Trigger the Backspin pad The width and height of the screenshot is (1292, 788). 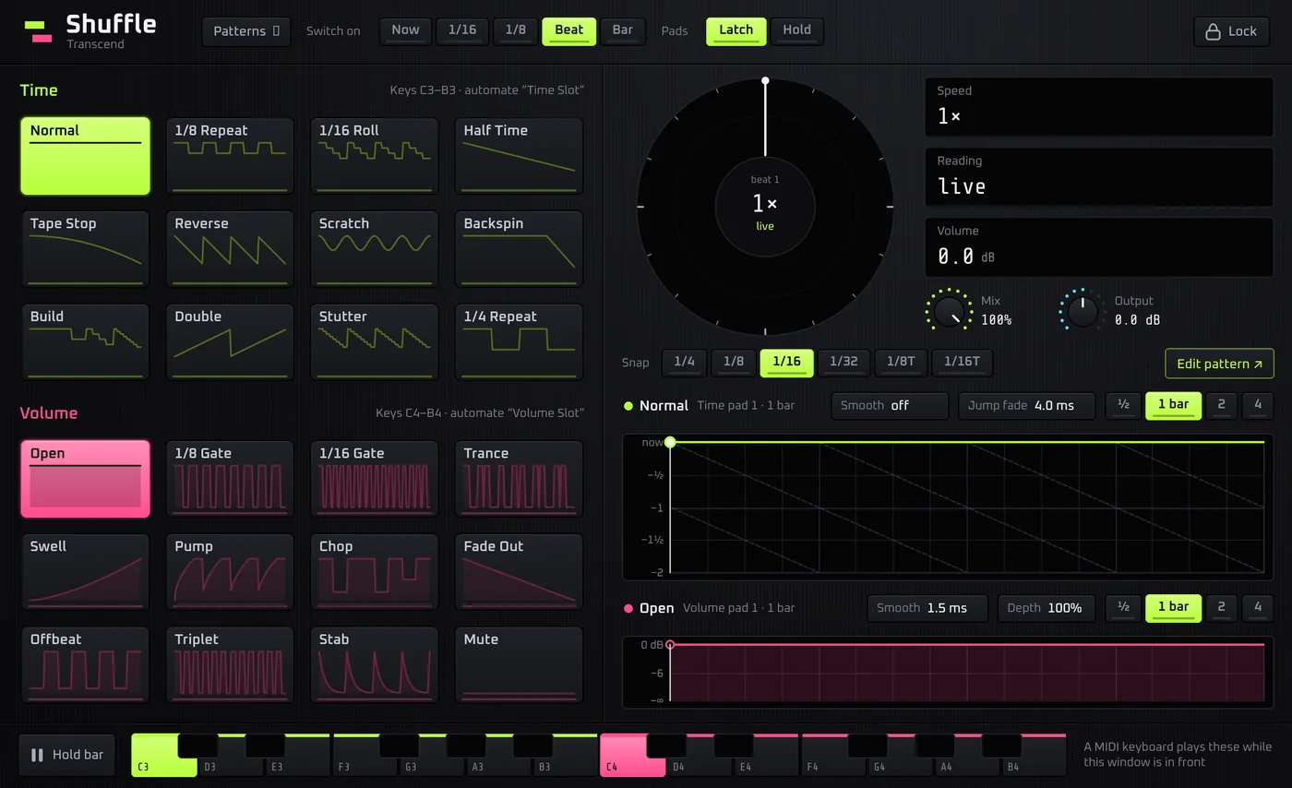click(x=519, y=249)
